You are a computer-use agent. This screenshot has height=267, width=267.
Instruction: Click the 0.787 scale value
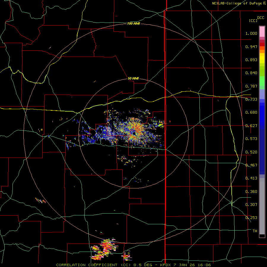click(251, 86)
